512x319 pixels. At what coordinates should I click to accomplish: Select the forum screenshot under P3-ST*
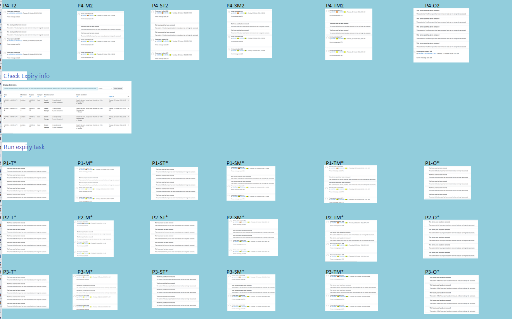tap(175, 291)
